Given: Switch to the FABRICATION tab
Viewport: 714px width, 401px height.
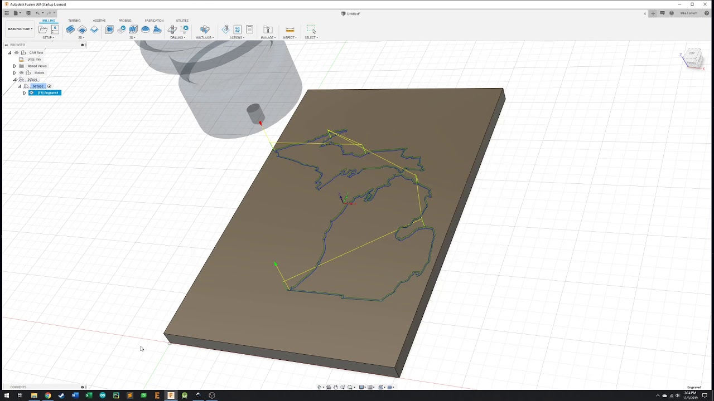Looking at the screenshot, I should pos(155,21).
